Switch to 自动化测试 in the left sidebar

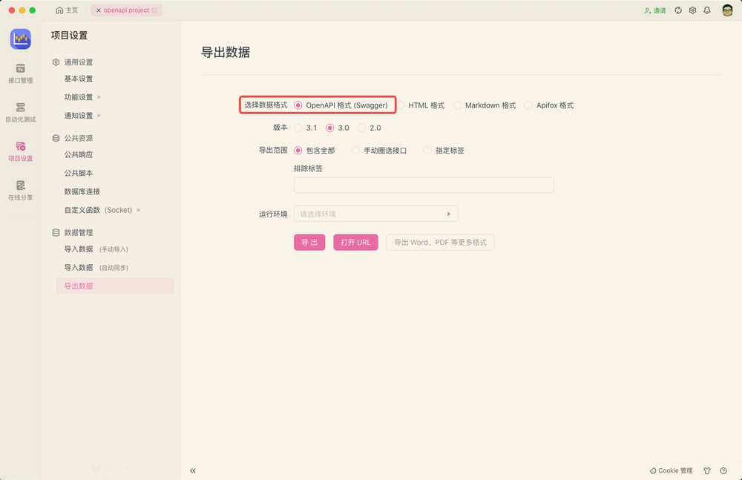[20, 112]
